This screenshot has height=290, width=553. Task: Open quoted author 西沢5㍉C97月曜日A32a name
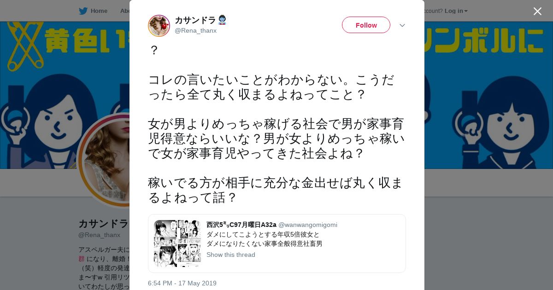point(241,225)
